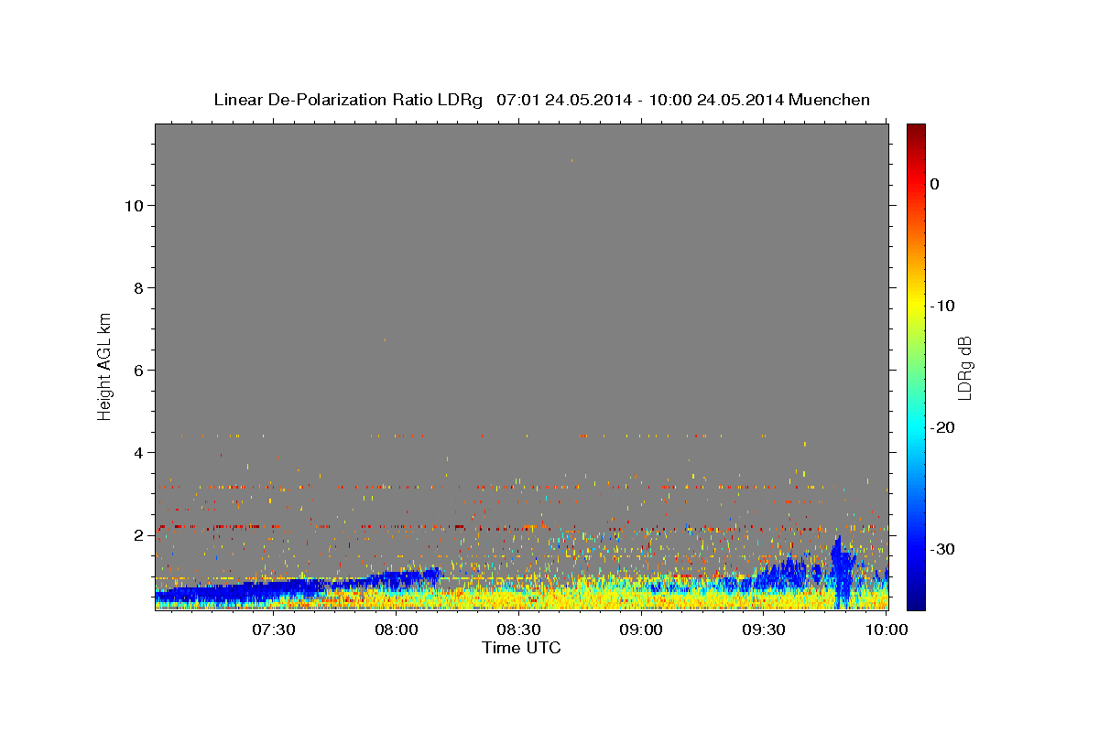Viewport: 1099px width, 732px height.
Task: Click the height tick label 10
Action: 134,206
